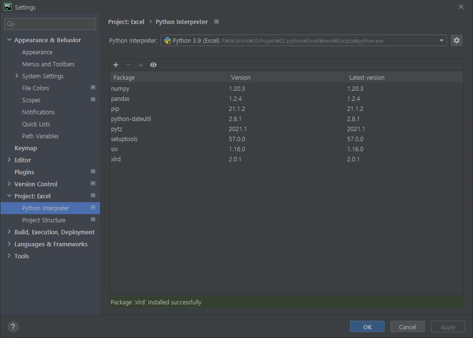Click the project icon beside Project Structure
The height and width of the screenshot is (338, 473).
tap(93, 220)
